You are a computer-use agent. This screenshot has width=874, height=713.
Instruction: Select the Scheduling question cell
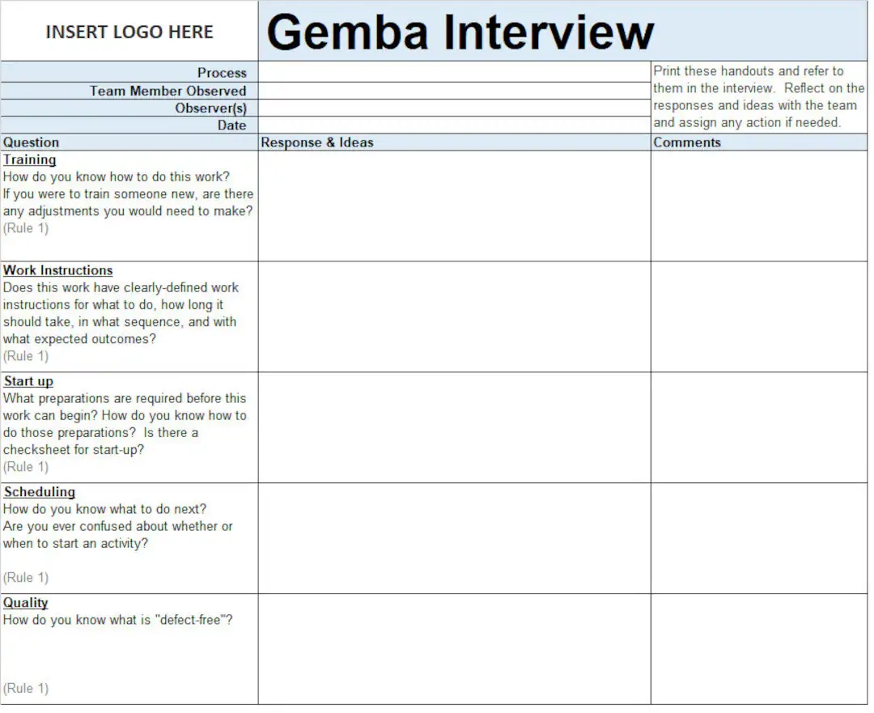pos(129,538)
